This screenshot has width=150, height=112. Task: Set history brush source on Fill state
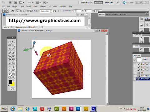tap(135, 73)
